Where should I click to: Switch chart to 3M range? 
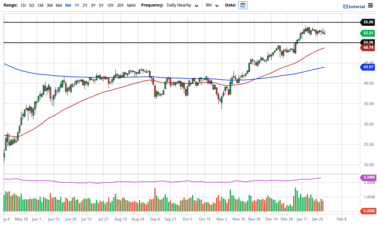tap(49, 5)
